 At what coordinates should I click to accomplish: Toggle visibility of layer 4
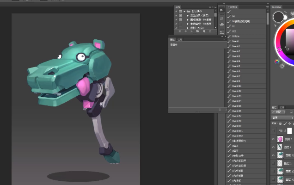273,147
